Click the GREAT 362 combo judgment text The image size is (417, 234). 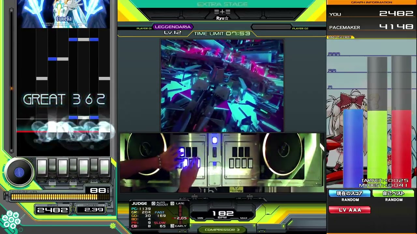tap(64, 100)
